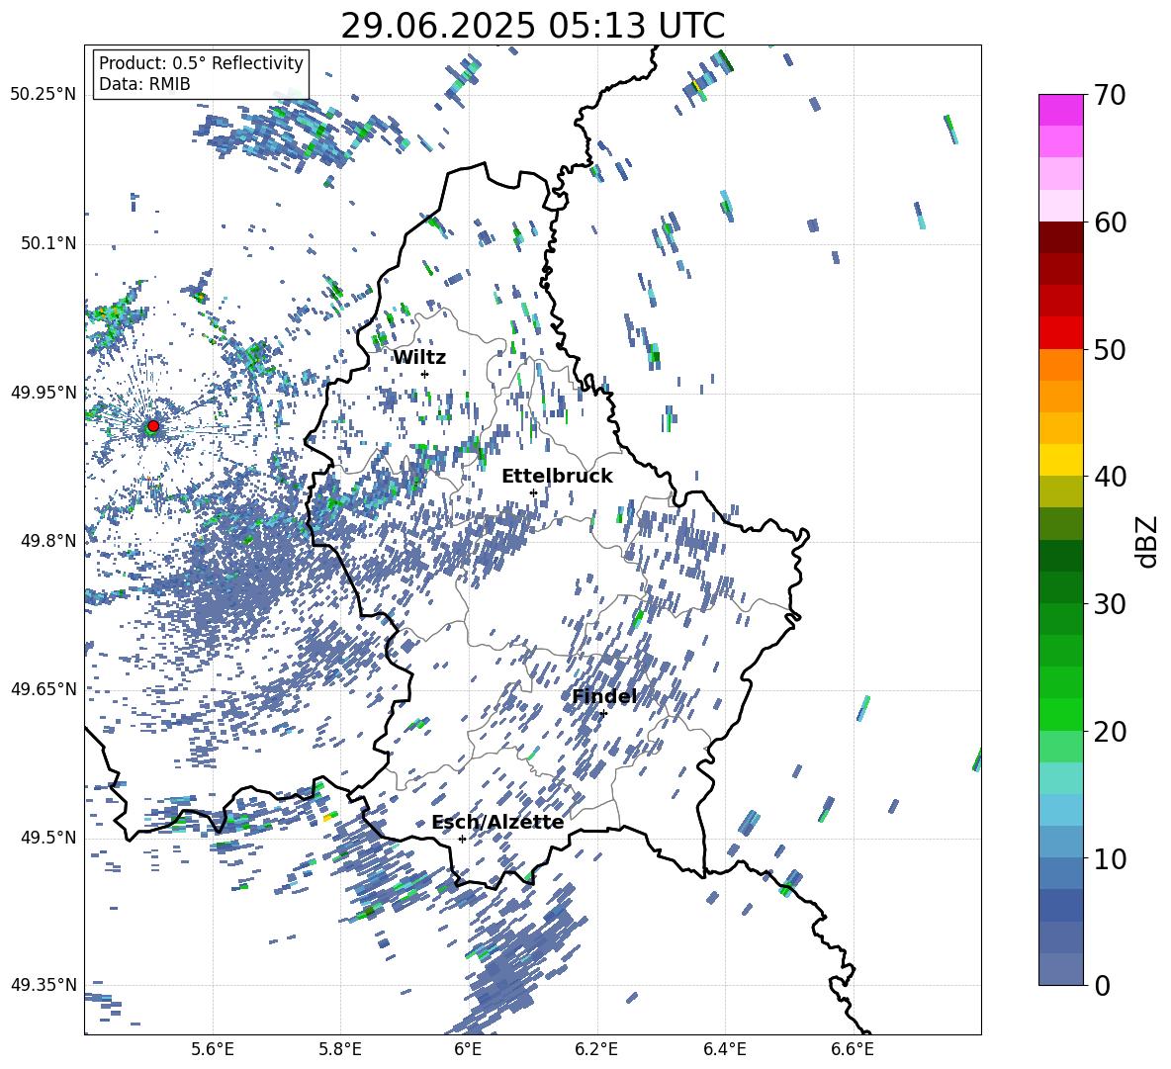This screenshot has width=1171, height=1069.
Task: Click the 5.6°E longitude label
Action: 213,1049
